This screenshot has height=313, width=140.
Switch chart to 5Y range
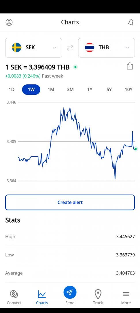click(x=109, y=90)
